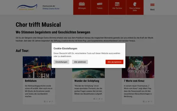Image resolution: width=177 pixels, height=111 pixels.
Task: Share Bethlehem via WhatsApp
Action: (47, 102)
